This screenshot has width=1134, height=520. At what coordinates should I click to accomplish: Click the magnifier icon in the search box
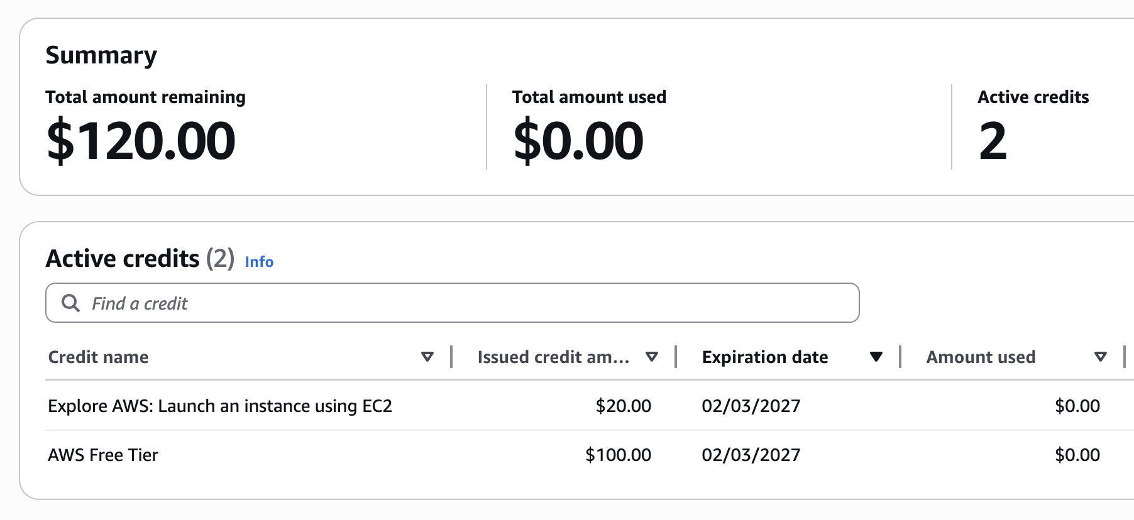click(x=70, y=303)
